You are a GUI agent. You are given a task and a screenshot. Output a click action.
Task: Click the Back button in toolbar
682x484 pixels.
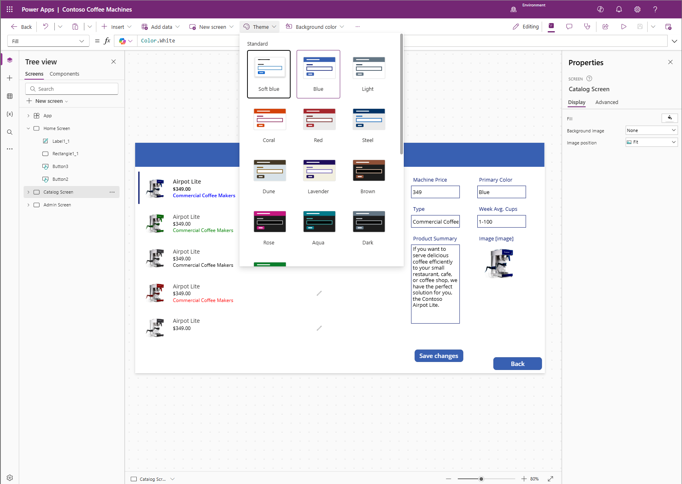pos(22,27)
